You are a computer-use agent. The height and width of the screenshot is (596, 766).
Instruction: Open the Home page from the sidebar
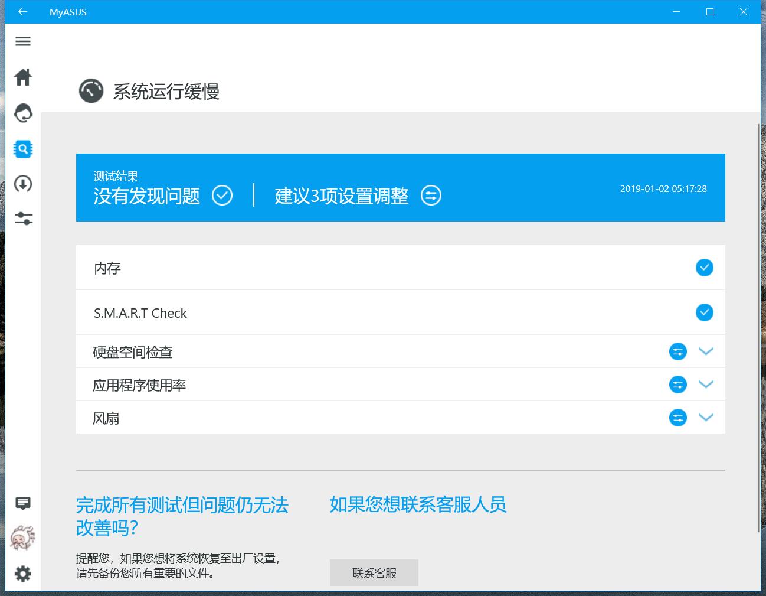[x=22, y=77]
